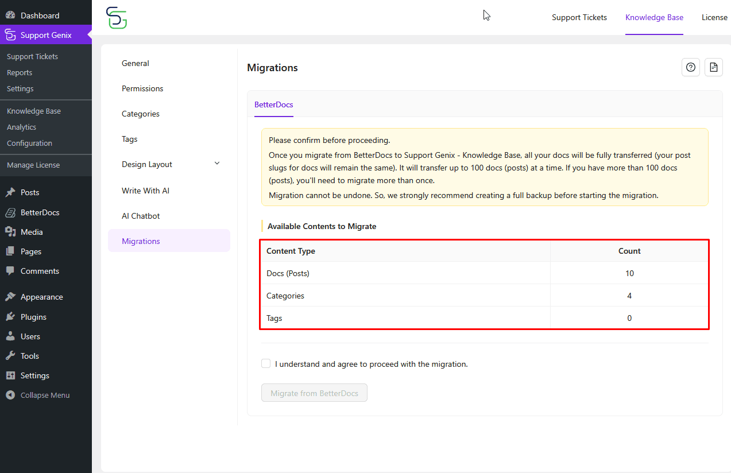Image resolution: width=731 pixels, height=473 pixels.
Task: Click the WordPress Settings sliders icon
Action: [10, 375]
